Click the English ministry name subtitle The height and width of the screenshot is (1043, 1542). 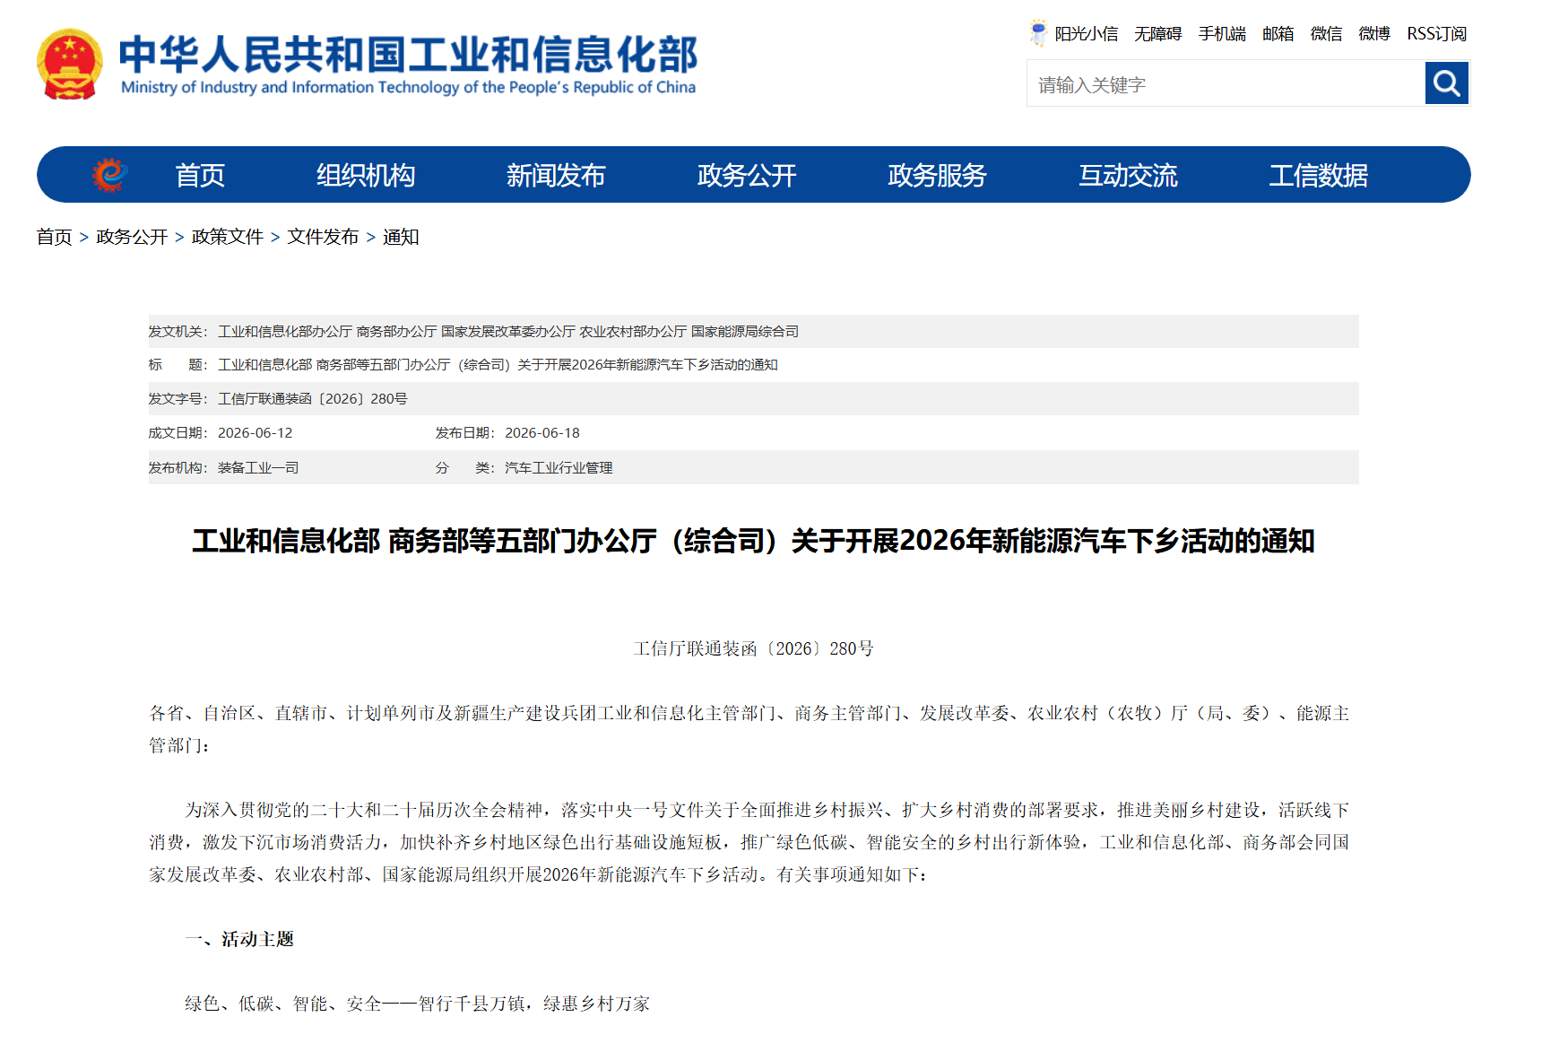[408, 87]
